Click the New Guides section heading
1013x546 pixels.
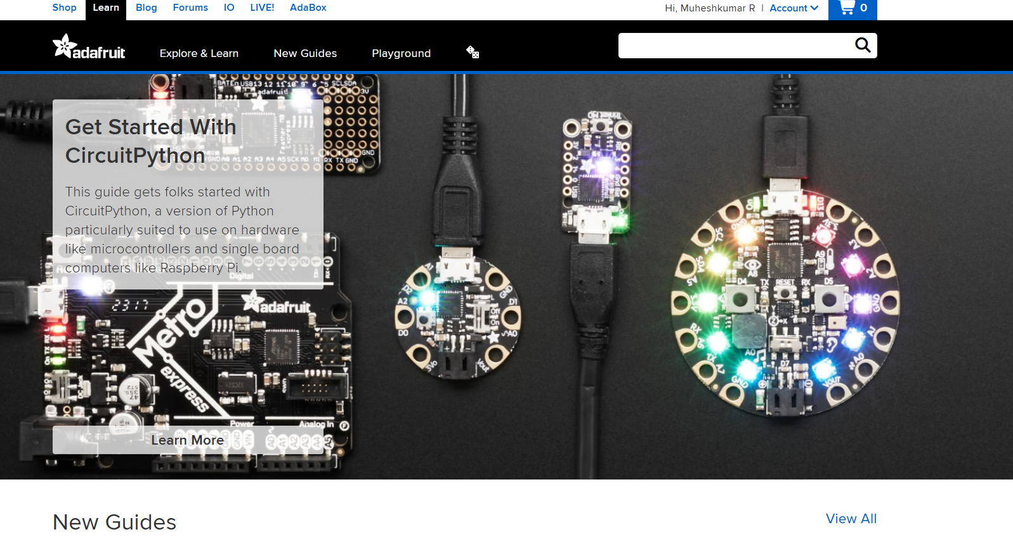coord(115,522)
